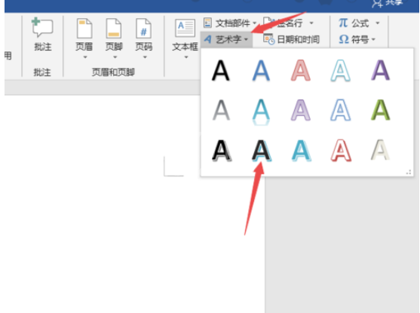Open the 页脚 footer icon

coord(114,28)
